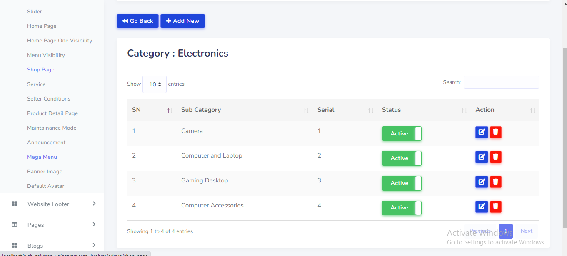Switch off Computer Accessories active toggle

tap(402, 208)
